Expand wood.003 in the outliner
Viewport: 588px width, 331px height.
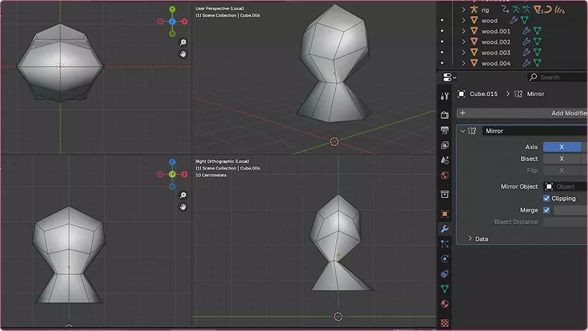tap(464, 52)
